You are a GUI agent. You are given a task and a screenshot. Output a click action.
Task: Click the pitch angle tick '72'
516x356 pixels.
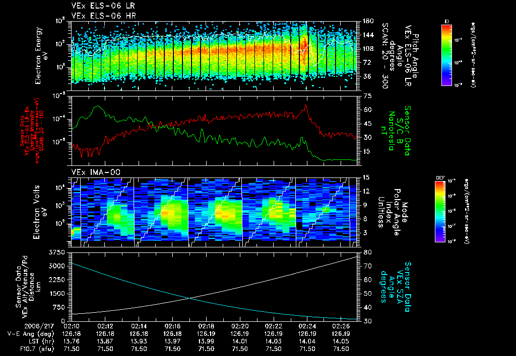pos(366,62)
